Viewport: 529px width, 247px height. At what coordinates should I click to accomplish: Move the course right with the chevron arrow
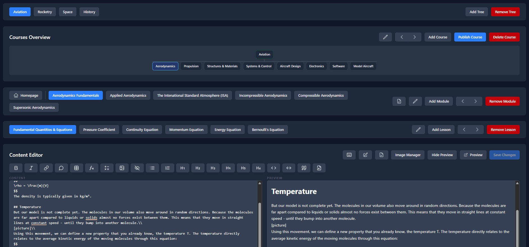click(x=415, y=37)
